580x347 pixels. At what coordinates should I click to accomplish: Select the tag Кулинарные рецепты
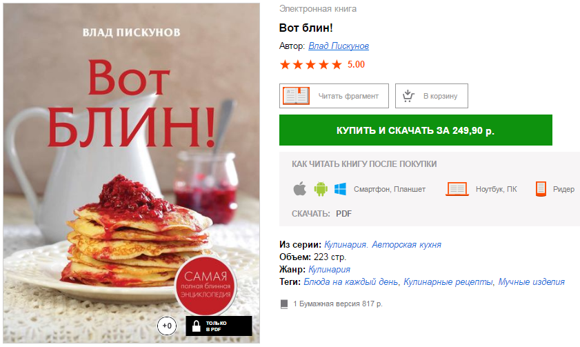[448, 282]
